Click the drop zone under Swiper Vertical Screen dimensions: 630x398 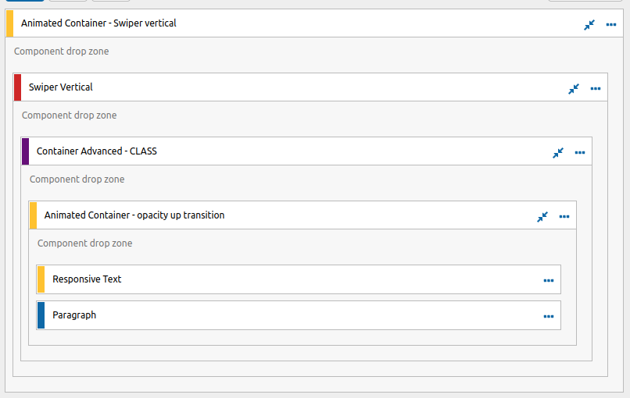pyautogui.click(x=69, y=115)
